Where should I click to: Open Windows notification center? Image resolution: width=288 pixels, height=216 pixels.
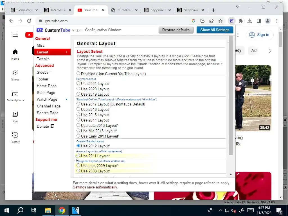pos(279,210)
